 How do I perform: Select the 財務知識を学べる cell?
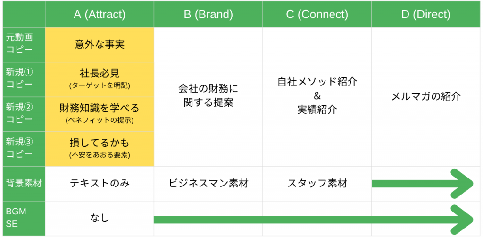tap(100, 114)
